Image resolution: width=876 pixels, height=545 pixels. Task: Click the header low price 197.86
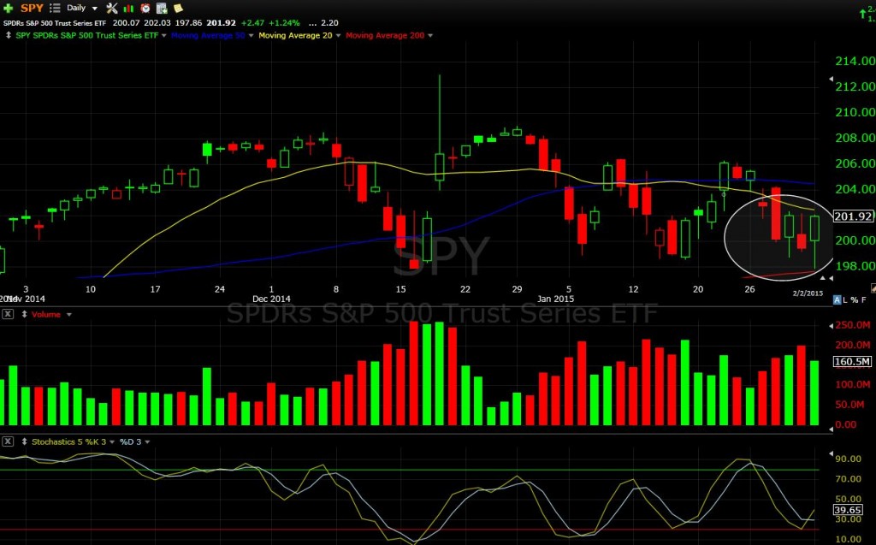pos(188,23)
